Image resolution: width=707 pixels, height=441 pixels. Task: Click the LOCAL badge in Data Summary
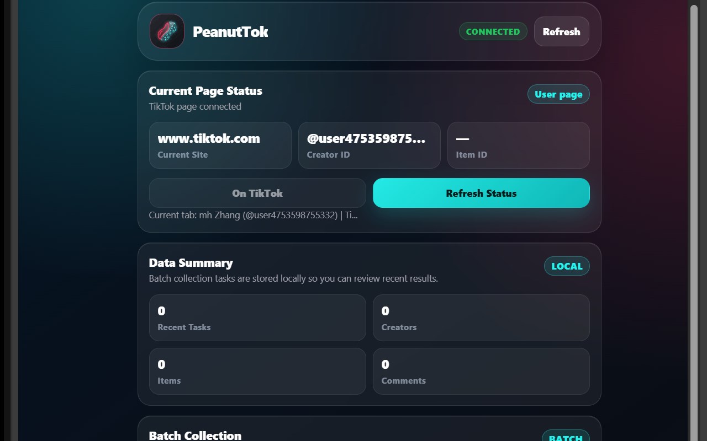coord(567,266)
